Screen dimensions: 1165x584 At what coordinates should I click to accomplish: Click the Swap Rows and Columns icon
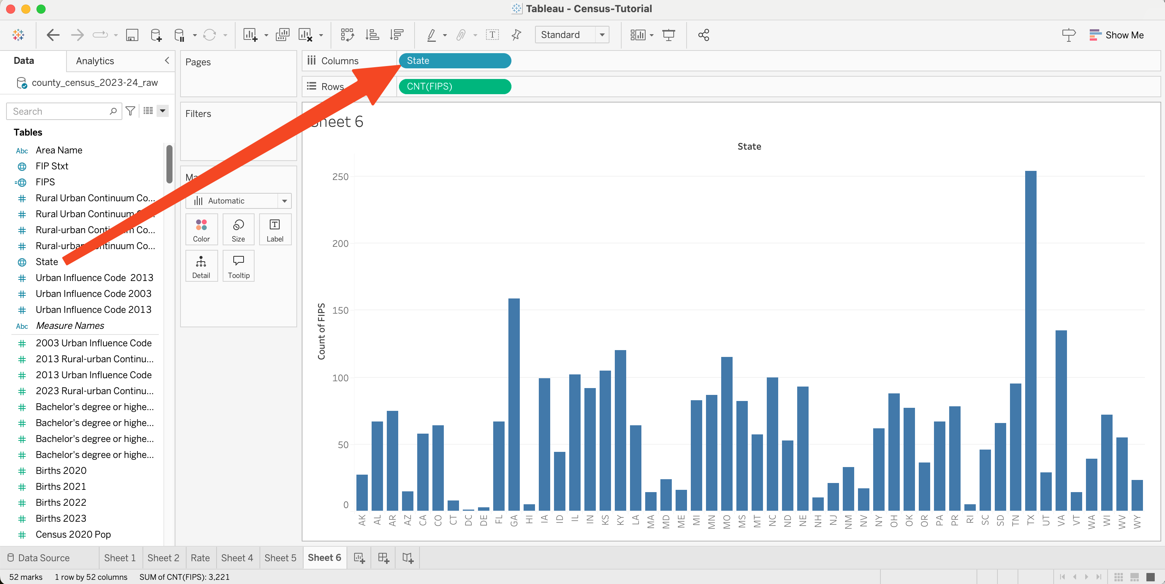tap(347, 35)
